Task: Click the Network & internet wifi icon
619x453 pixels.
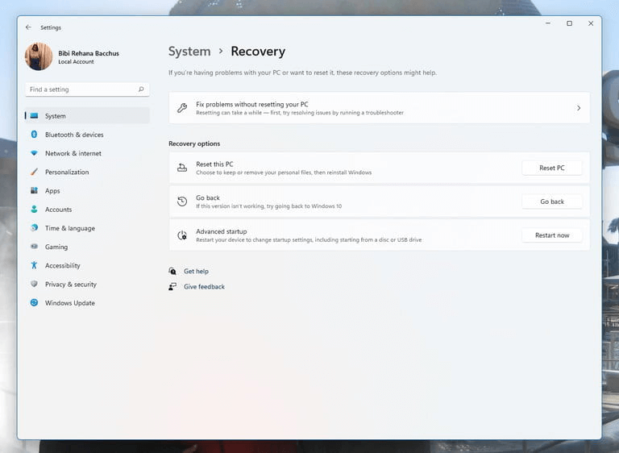Action: 35,153
